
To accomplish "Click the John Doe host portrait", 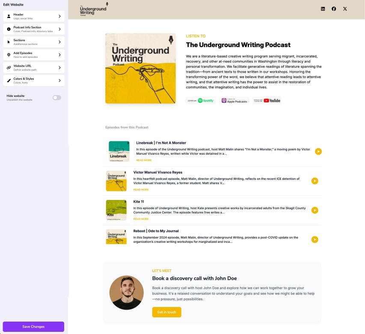I will click(x=126, y=292).
